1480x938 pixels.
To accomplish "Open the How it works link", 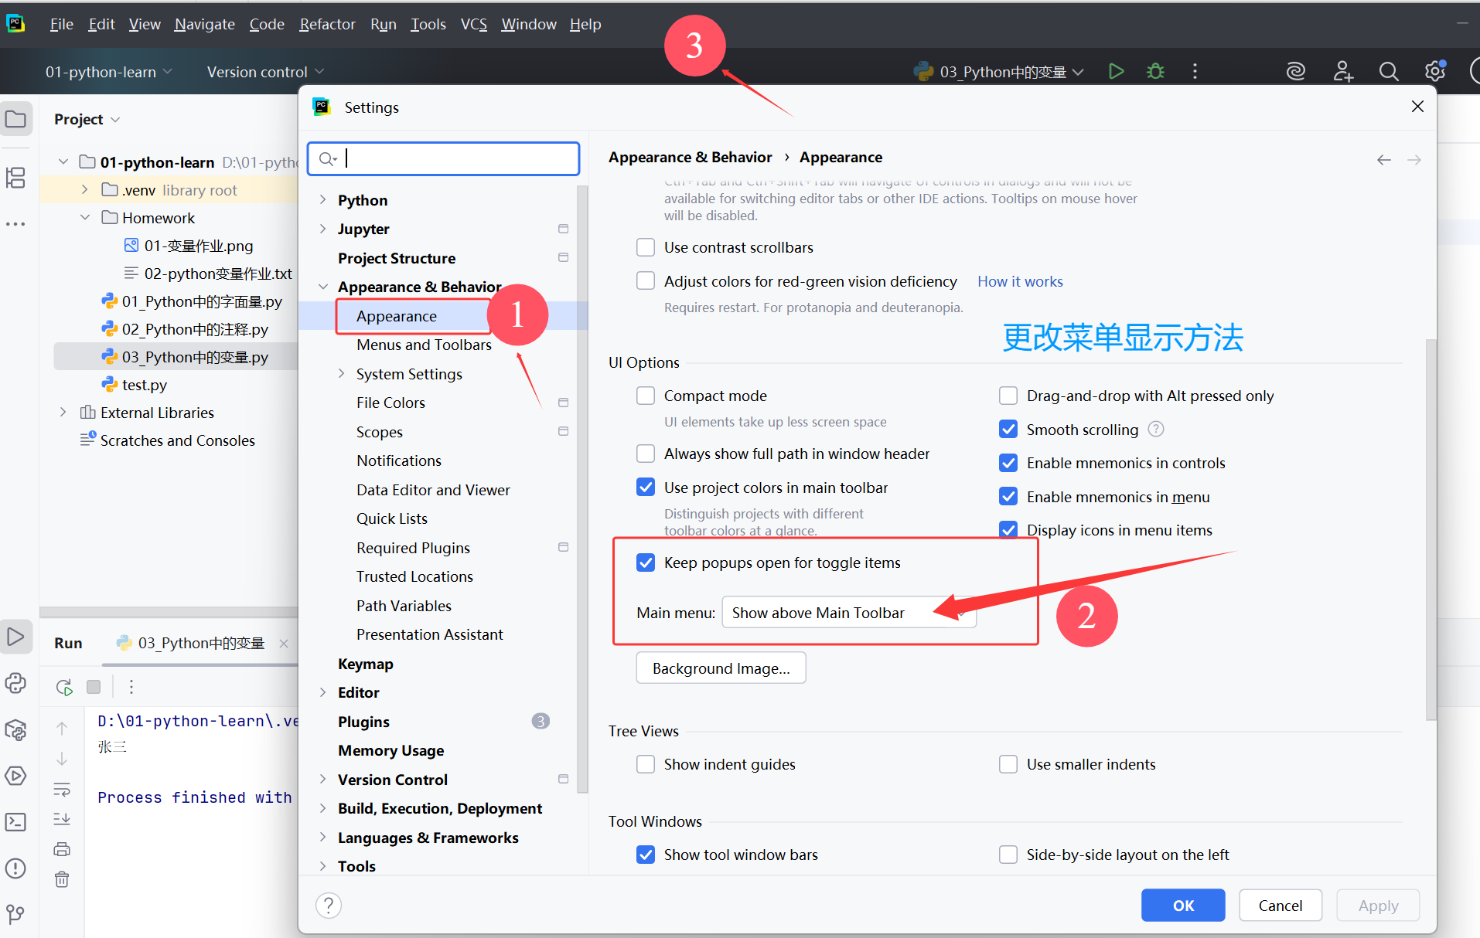I will 1020,281.
